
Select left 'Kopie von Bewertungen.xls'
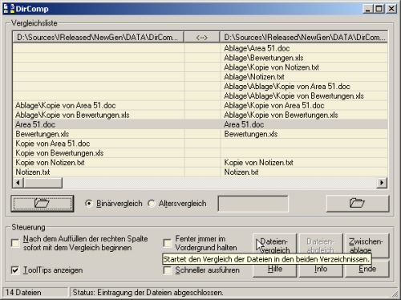coord(59,153)
